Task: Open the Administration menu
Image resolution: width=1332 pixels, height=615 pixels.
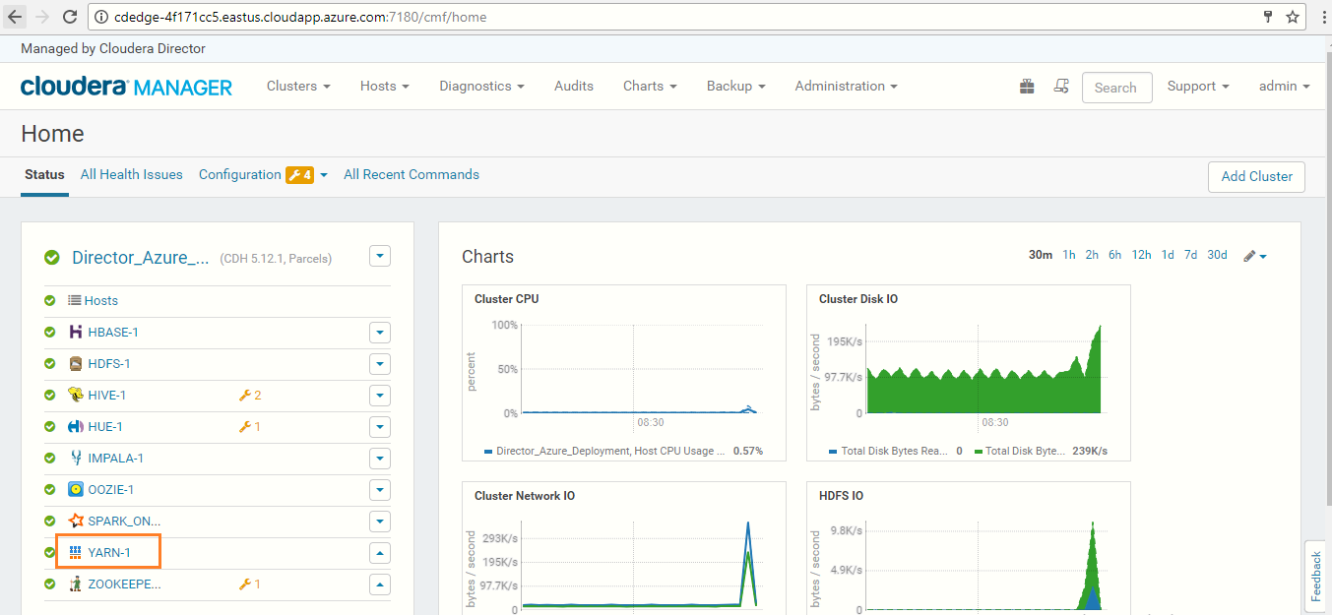Action: 846,86
